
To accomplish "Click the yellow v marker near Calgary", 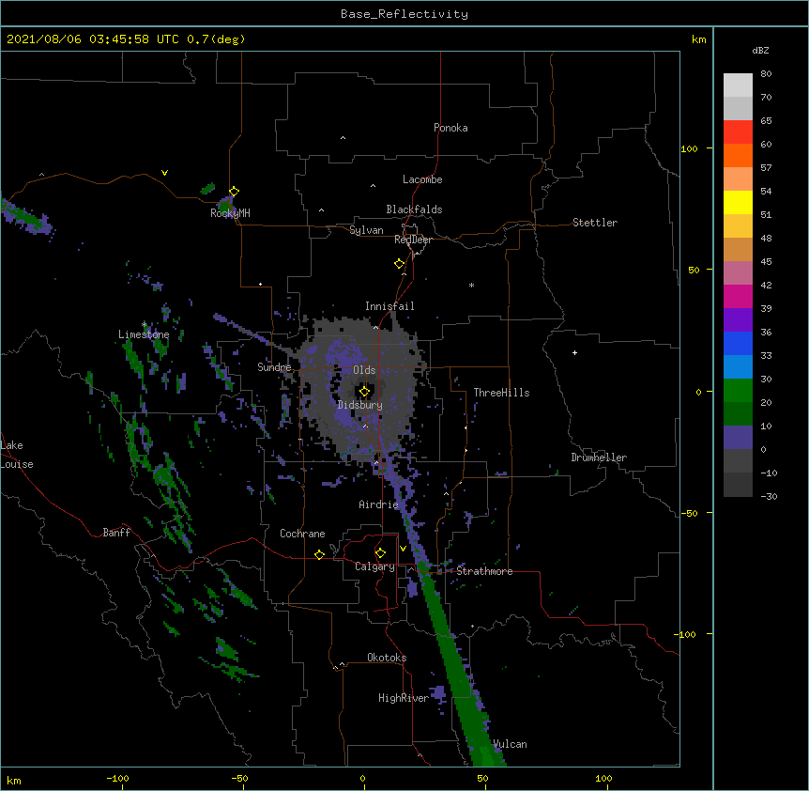I will (403, 549).
